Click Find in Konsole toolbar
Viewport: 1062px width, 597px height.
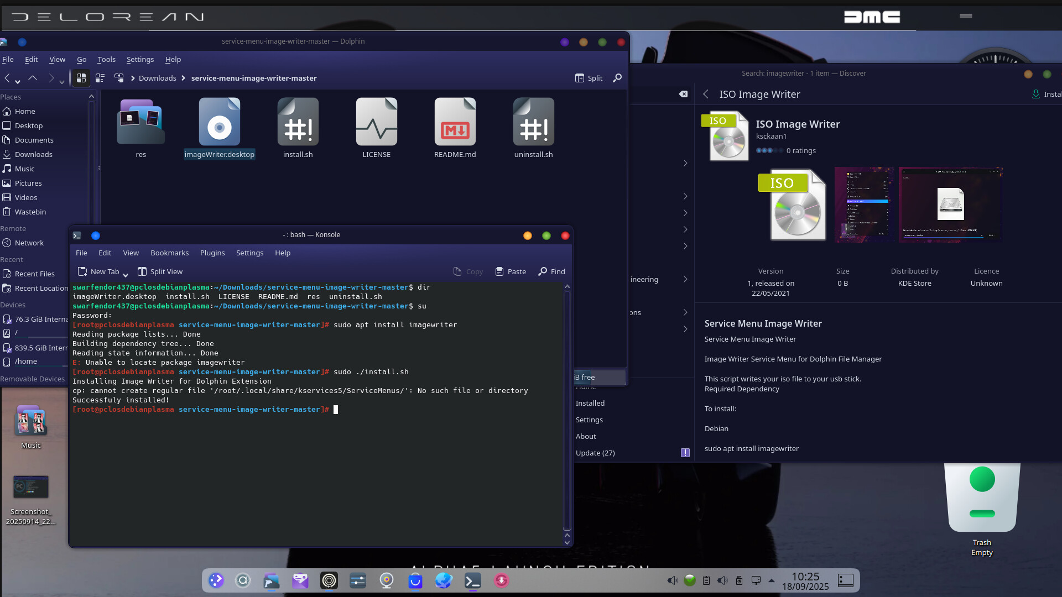pos(551,271)
